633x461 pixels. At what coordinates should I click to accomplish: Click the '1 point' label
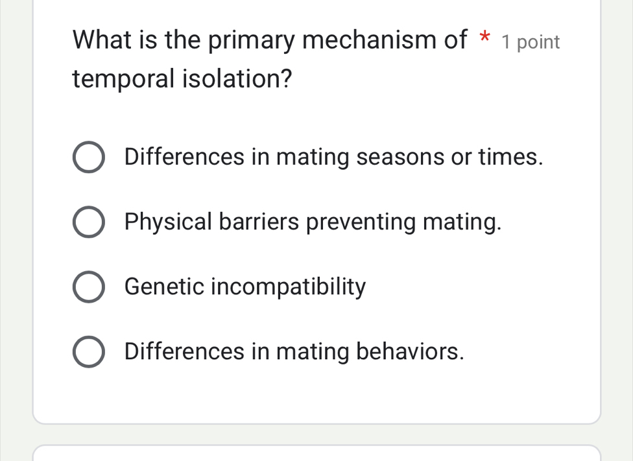531,41
